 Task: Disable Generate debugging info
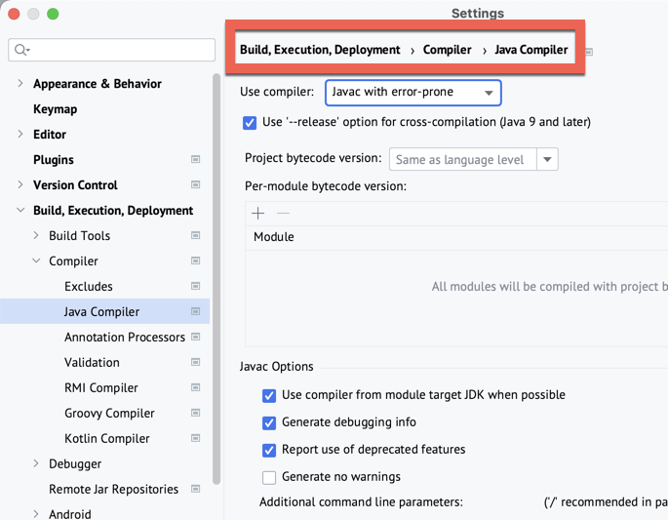pos(269,422)
